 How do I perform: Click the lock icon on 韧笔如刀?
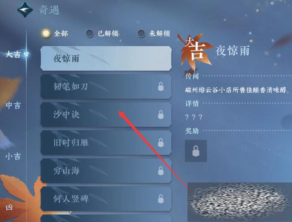click(x=161, y=87)
